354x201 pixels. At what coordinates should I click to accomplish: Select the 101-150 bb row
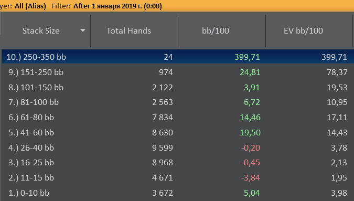pos(178,88)
